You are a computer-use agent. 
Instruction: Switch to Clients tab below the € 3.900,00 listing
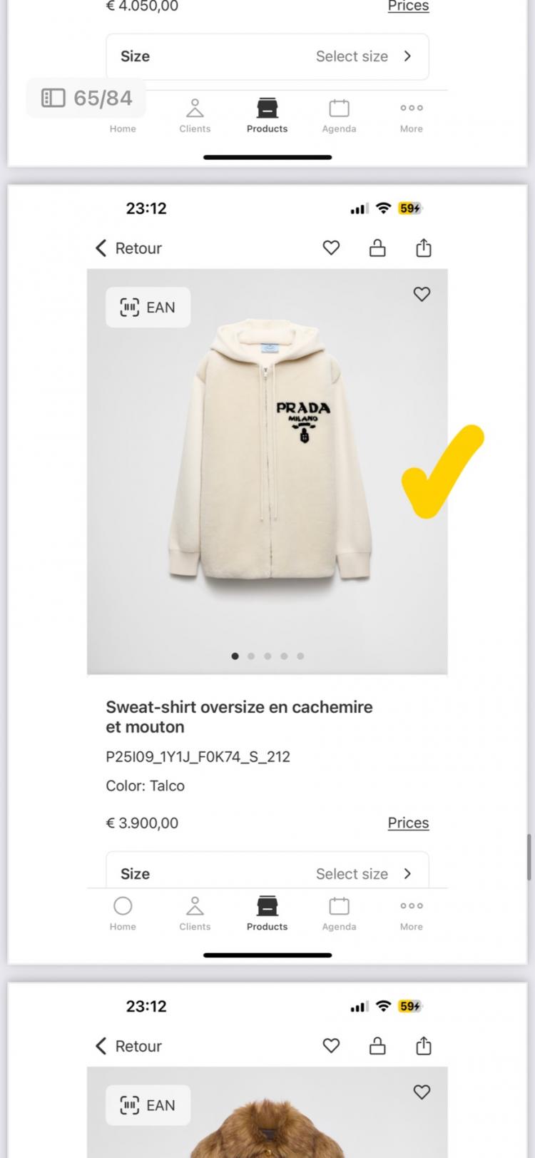tap(195, 913)
